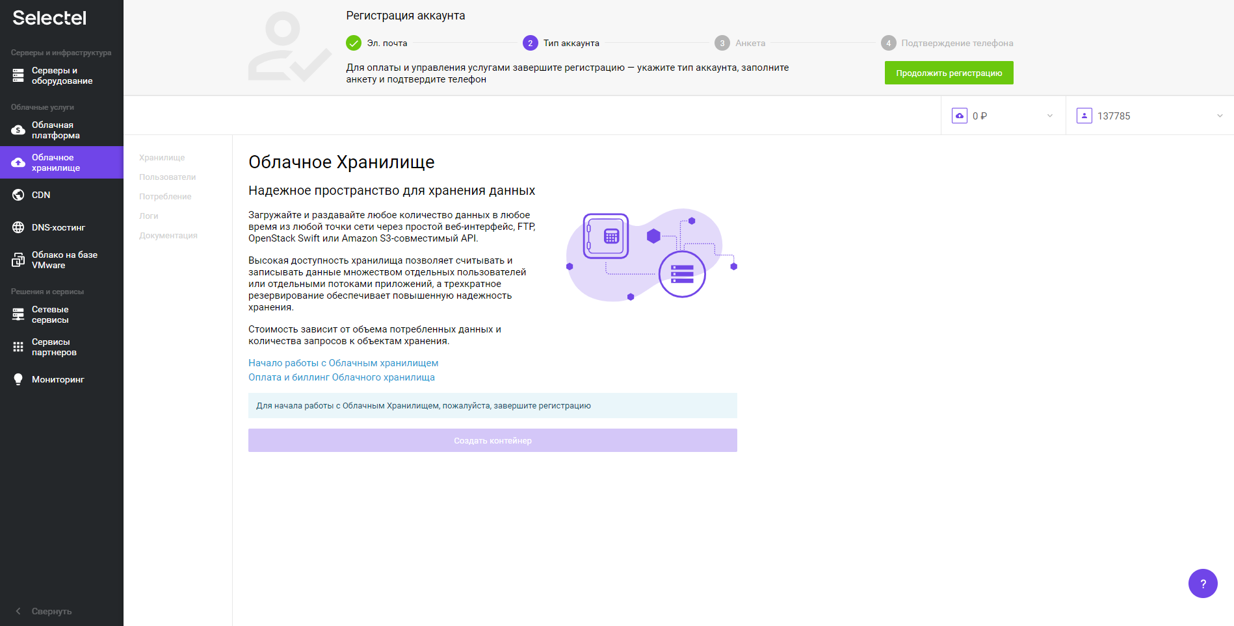This screenshot has height=626, width=1234.
Task: Open Сетевые сервисы menu item
Action: (62, 314)
